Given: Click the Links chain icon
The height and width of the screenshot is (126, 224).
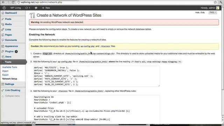Looking at the screenshot, I should point(3,29).
